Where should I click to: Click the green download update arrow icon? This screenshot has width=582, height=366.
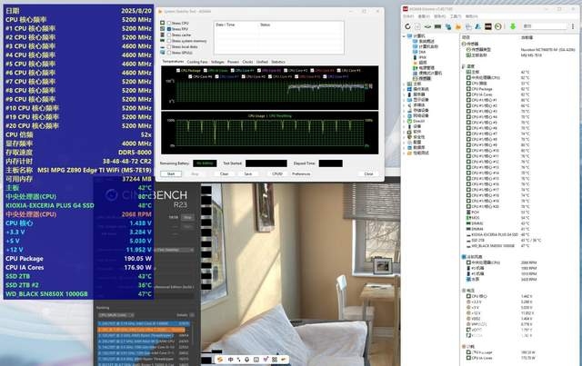pos(513,26)
